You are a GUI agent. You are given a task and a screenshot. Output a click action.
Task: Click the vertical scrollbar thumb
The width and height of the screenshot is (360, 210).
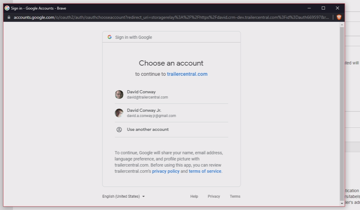tap(342, 114)
